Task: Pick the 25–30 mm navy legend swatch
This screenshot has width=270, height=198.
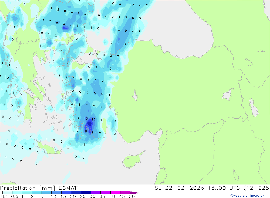Action: coord(86,193)
